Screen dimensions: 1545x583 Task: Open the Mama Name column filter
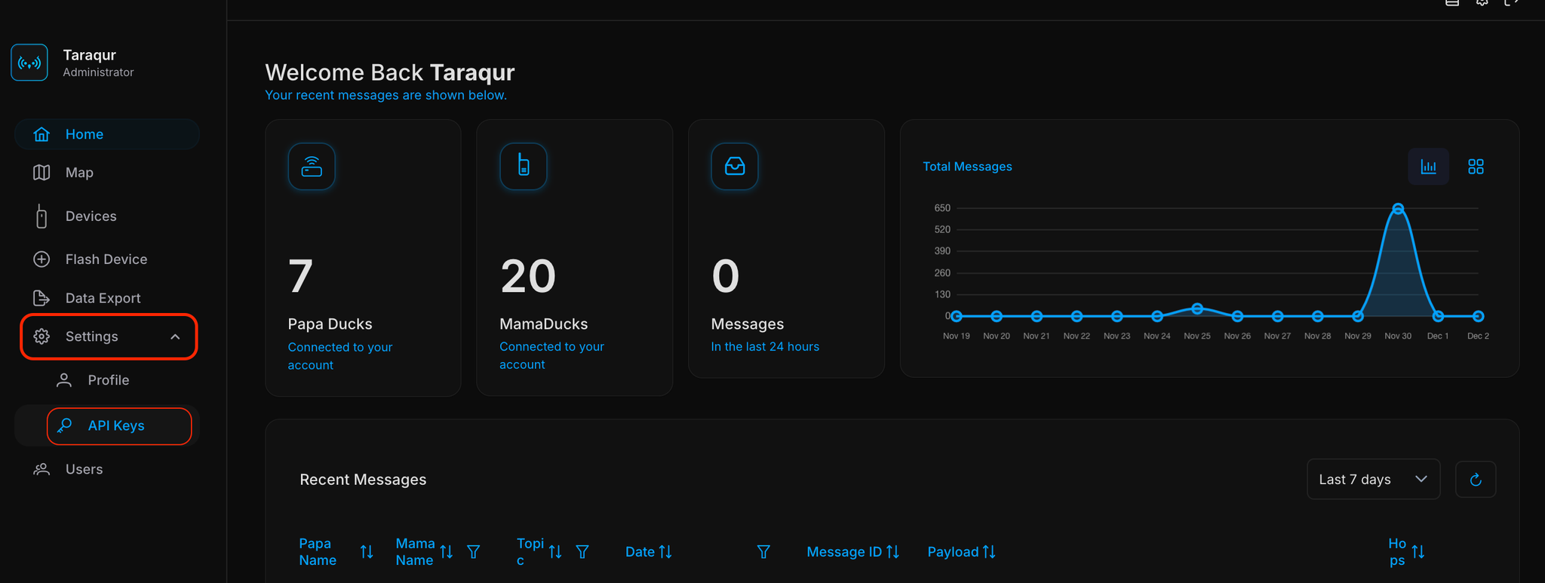pyautogui.click(x=474, y=552)
